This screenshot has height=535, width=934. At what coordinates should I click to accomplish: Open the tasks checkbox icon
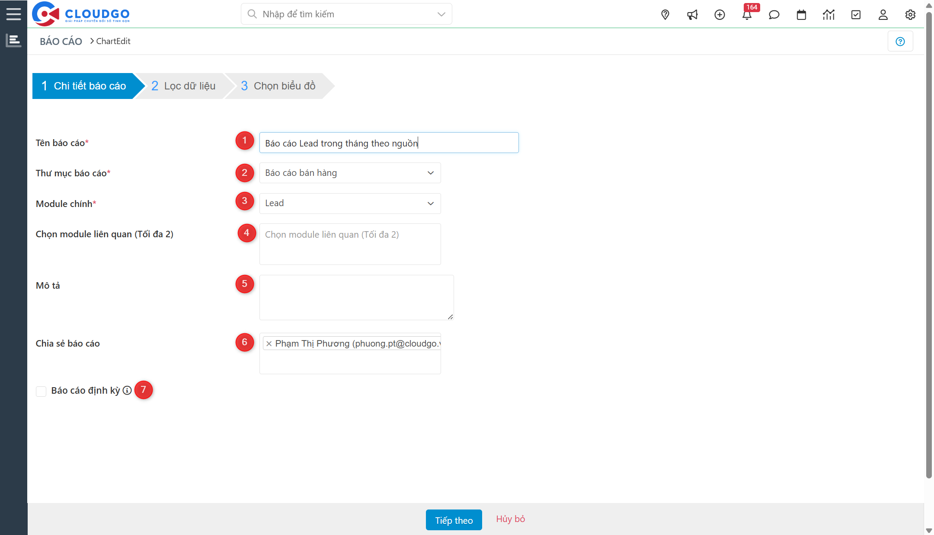[x=856, y=14]
